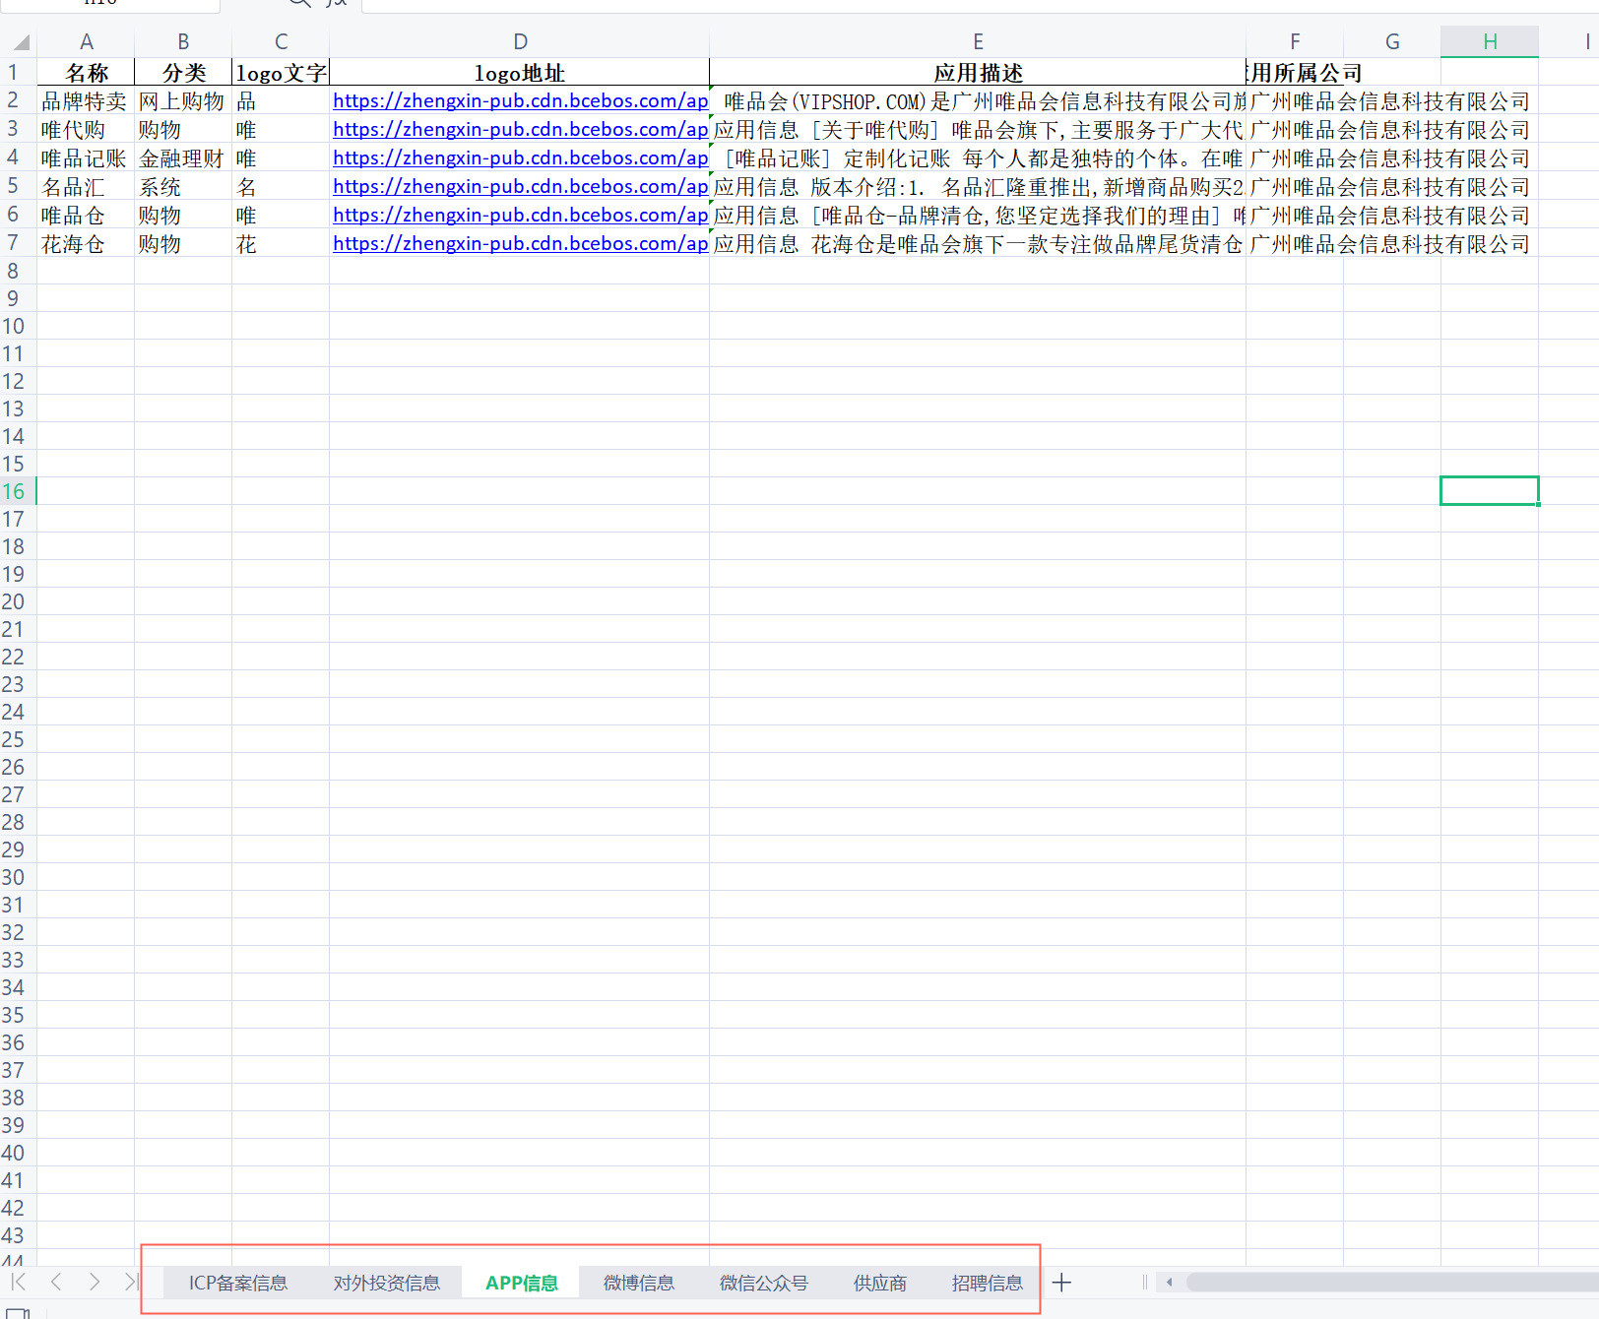1599x1319 pixels.
Task: Open the logo URL link for 唯品记账
Action: (520, 157)
